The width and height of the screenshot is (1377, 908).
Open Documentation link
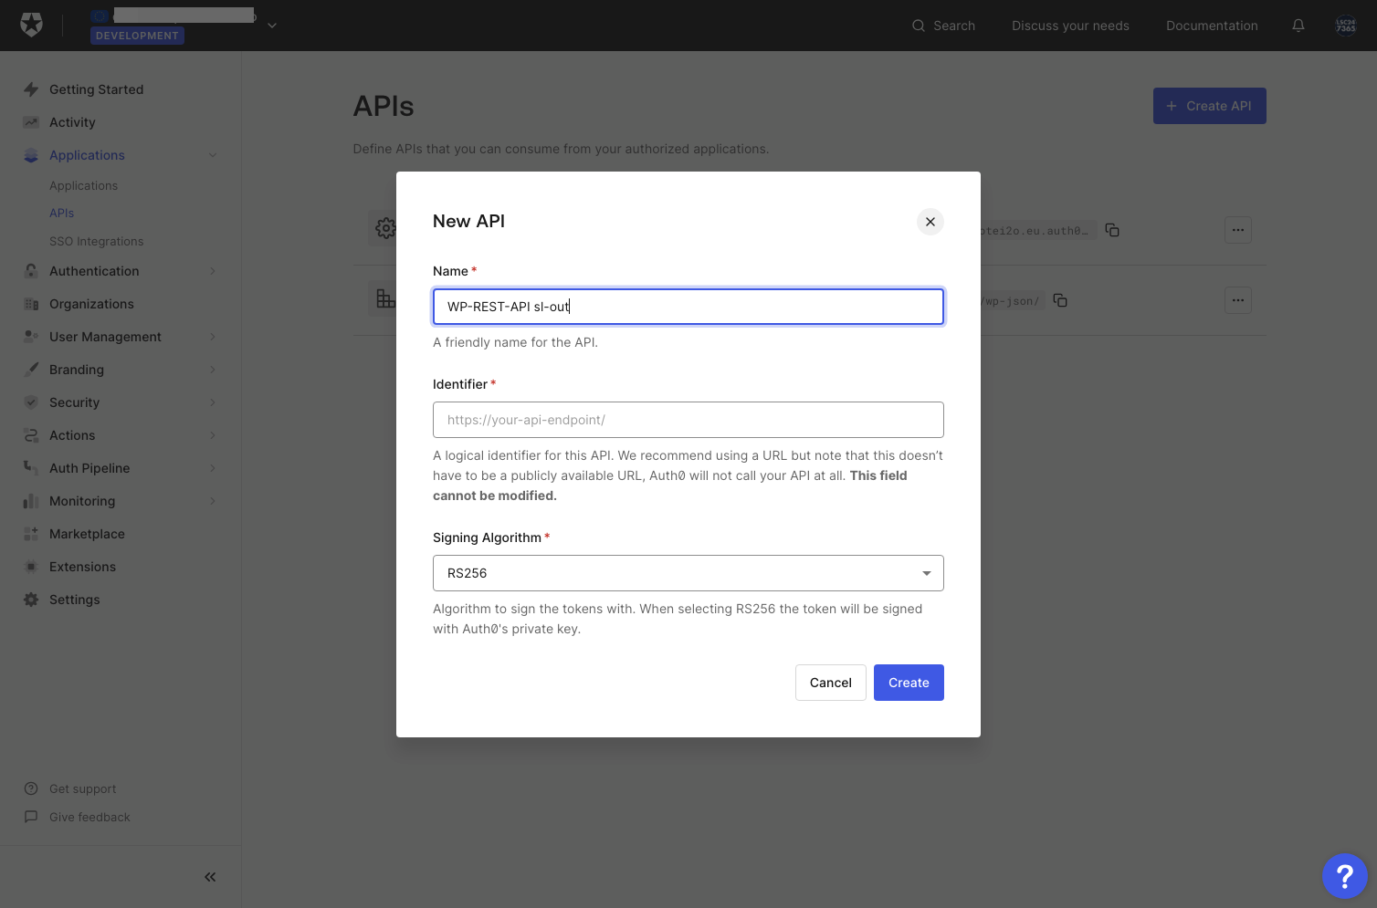[x=1212, y=26]
